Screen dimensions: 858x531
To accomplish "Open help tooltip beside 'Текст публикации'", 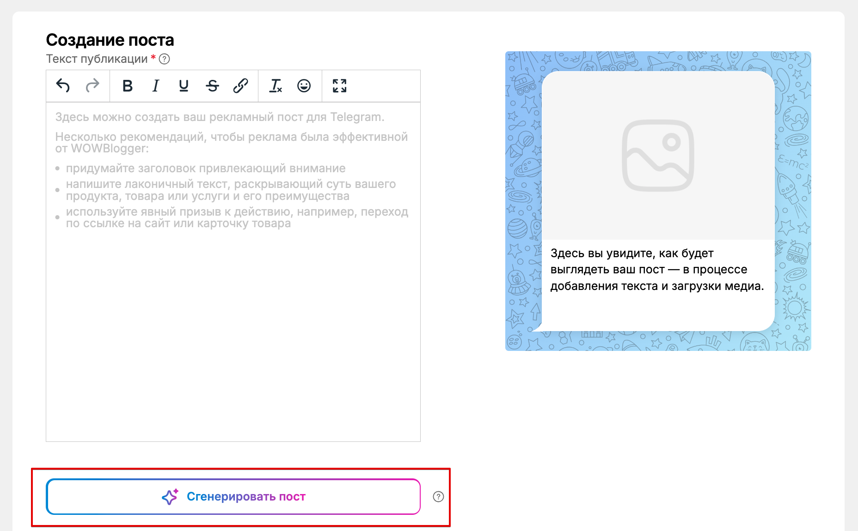I will 164,59.
